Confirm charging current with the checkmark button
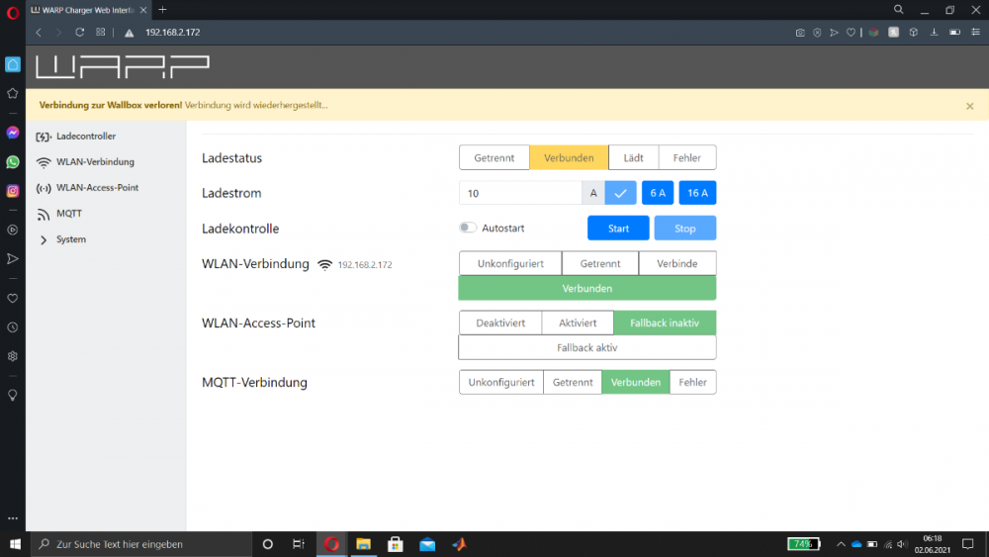The height and width of the screenshot is (557, 989). tap(620, 193)
